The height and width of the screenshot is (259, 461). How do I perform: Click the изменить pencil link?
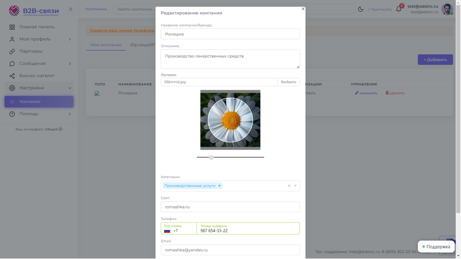(366, 93)
